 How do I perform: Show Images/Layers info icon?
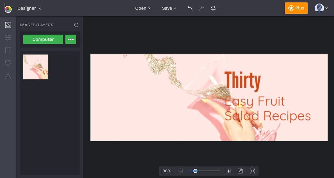click(x=76, y=25)
